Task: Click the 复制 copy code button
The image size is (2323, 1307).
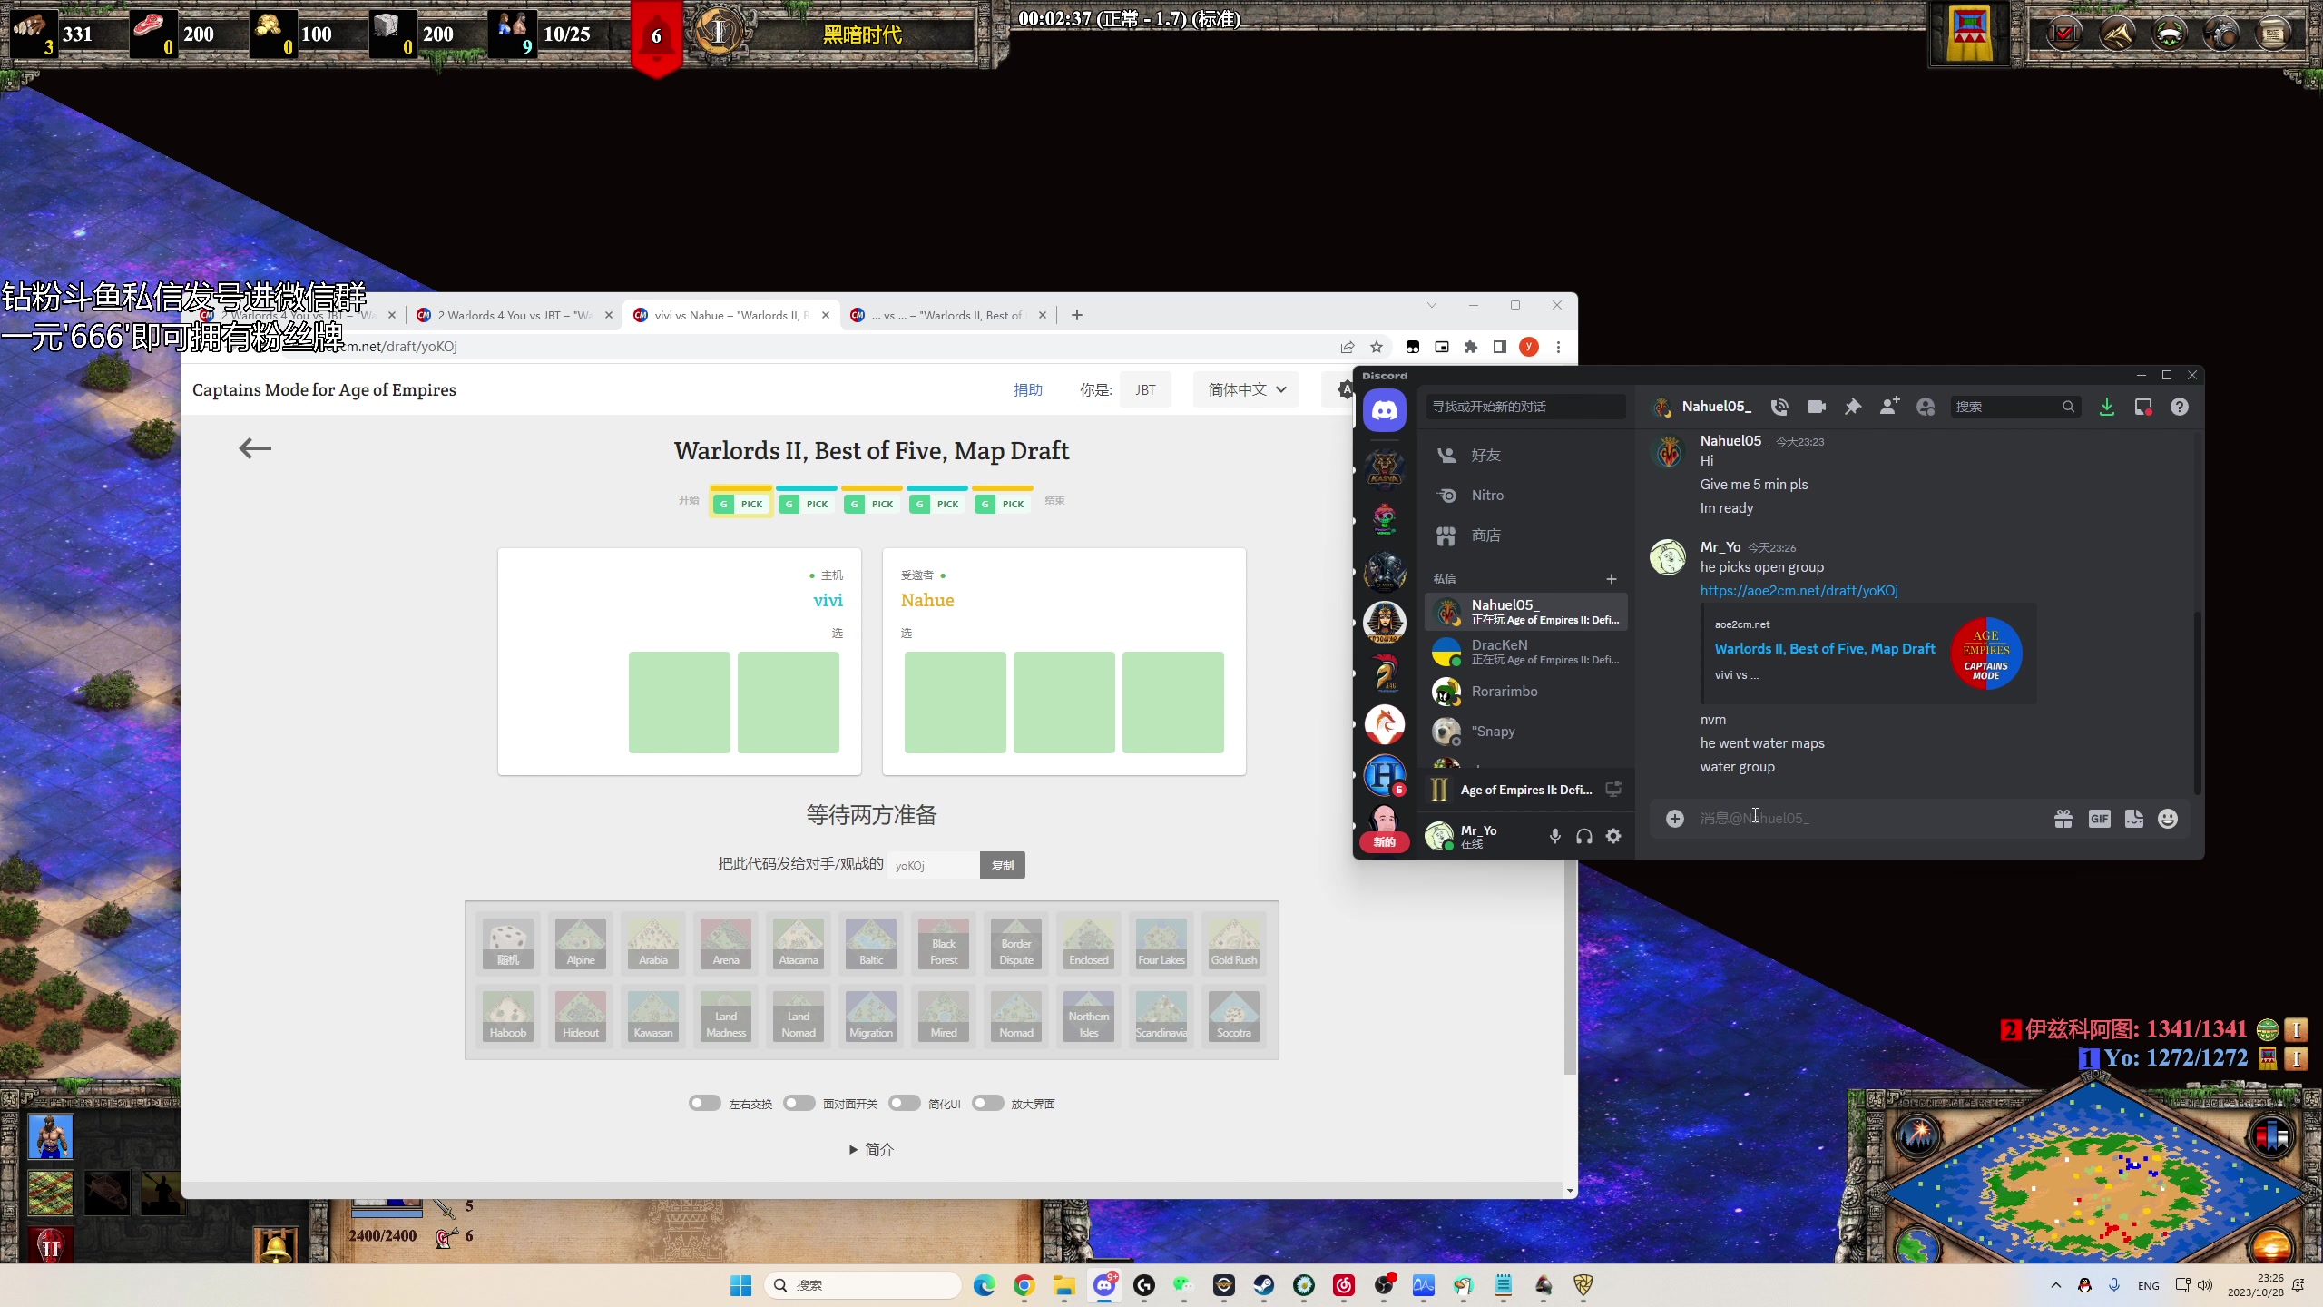Action: coord(1003,865)
